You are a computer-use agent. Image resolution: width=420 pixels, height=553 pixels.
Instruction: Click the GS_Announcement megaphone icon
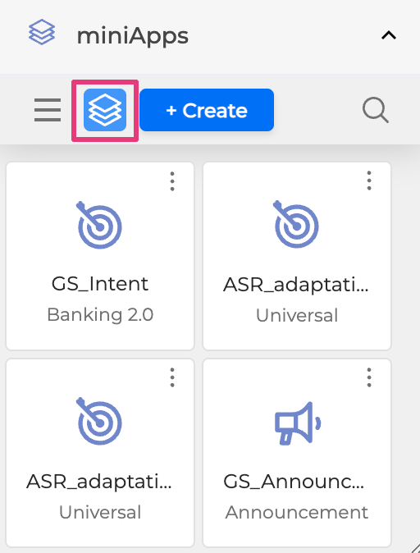coord(297,423)
